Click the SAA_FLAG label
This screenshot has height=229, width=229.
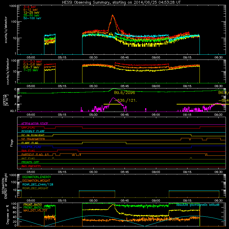(28, 151)
